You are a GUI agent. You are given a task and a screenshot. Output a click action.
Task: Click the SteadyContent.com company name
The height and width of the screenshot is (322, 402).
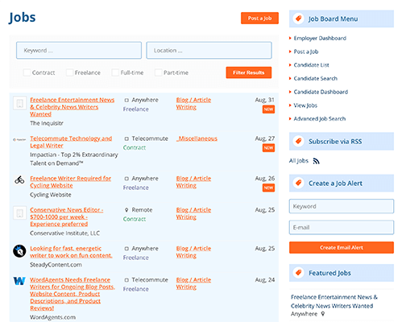56,265
